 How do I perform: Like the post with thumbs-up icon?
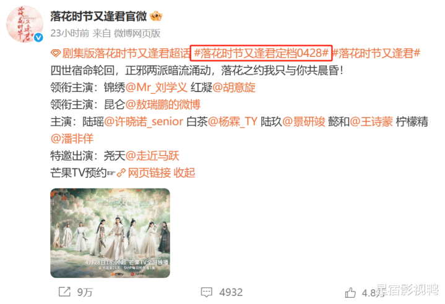point(350,293)
